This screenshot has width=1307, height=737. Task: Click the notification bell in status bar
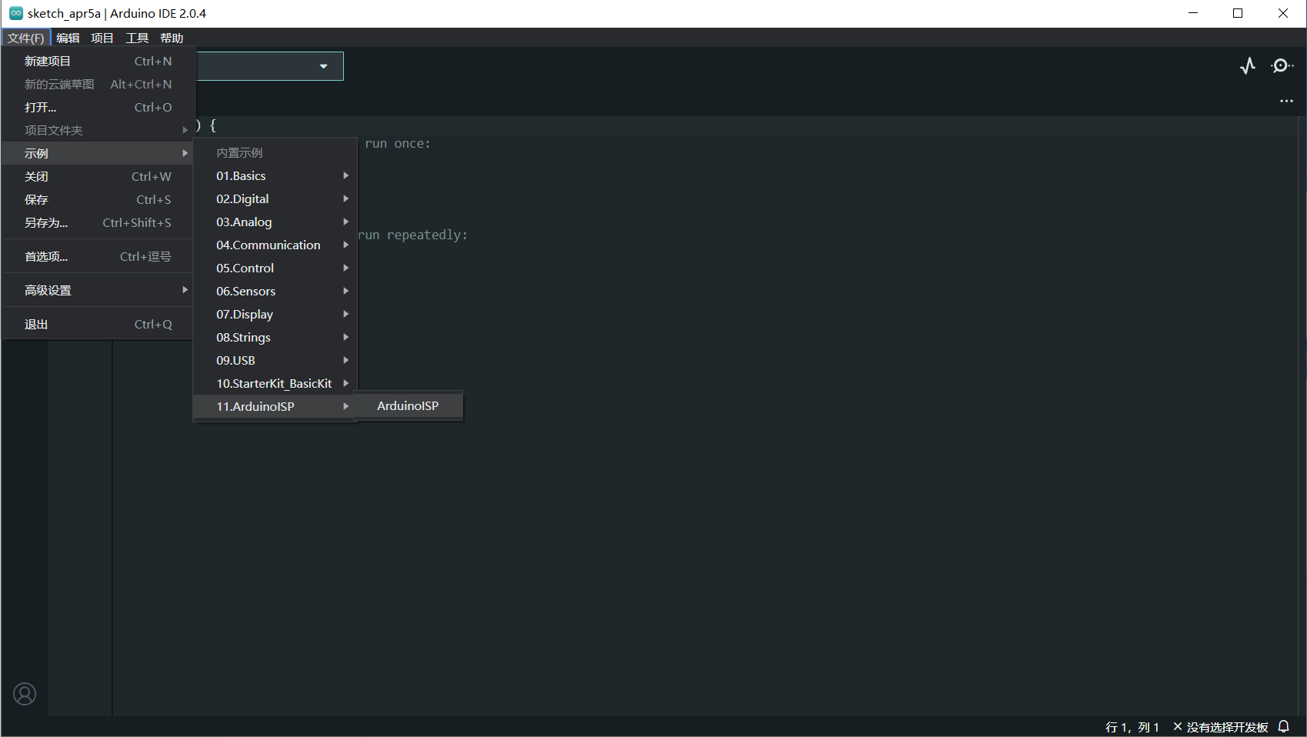pos(1283,727)
